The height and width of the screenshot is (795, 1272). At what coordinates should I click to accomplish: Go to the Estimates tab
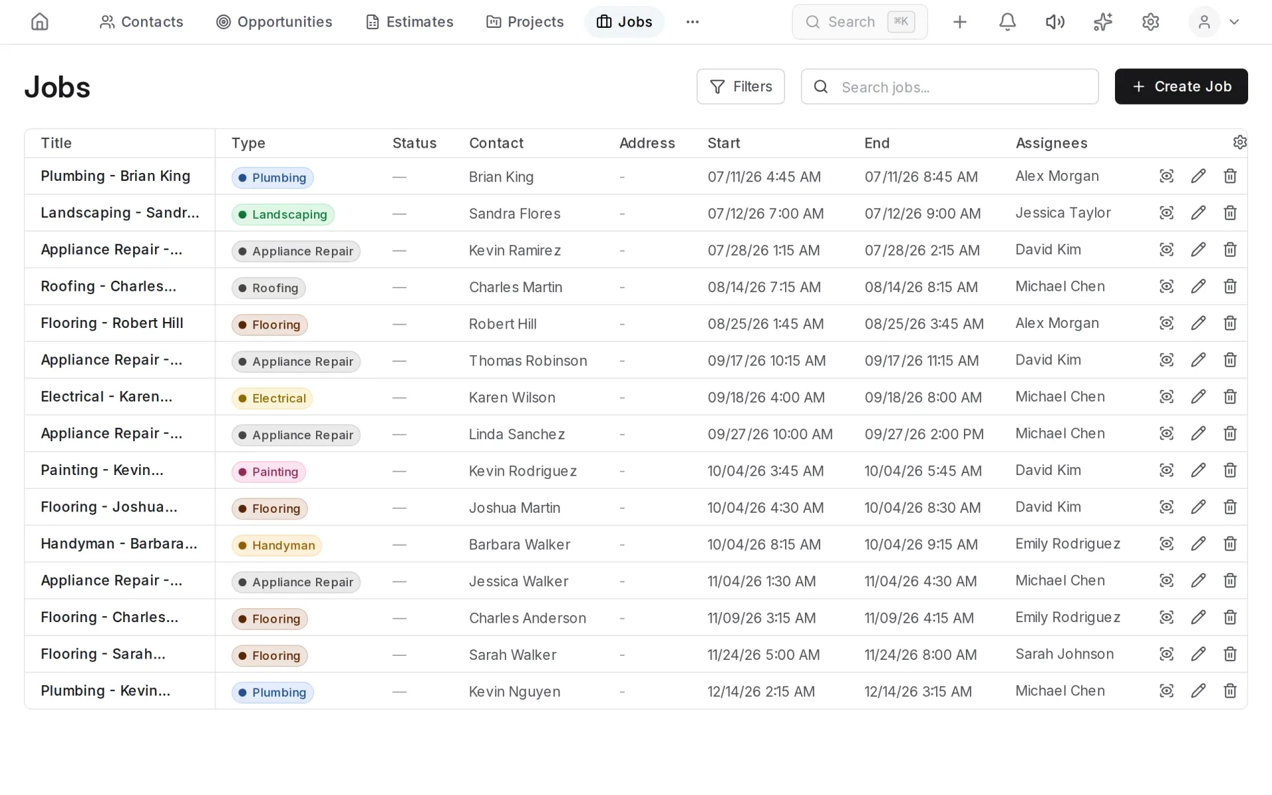(409, 22)
